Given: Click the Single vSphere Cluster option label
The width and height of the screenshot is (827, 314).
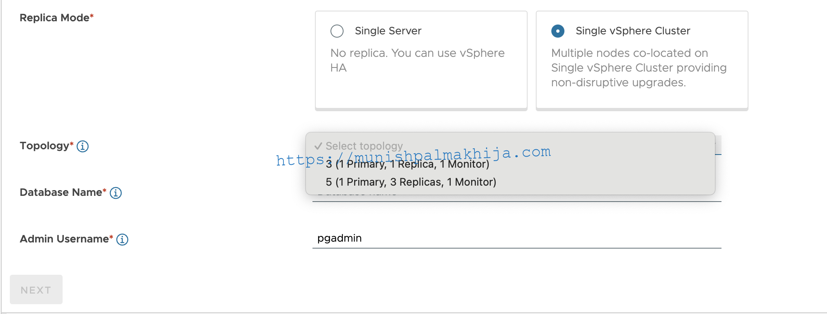Looking at the screenshot, I should [633, 31].
